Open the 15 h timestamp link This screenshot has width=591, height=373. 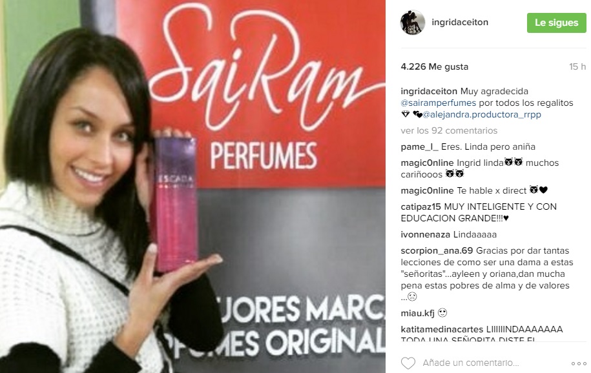click(x=577, y=66)
